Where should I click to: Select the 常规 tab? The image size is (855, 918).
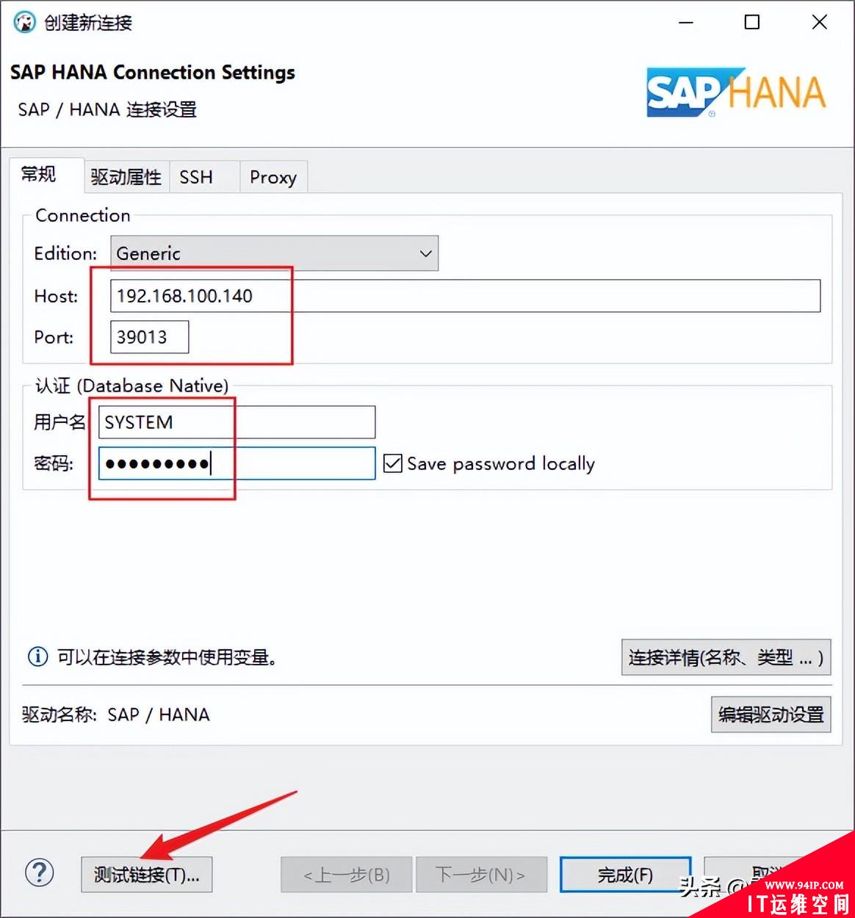click(46, 175)
